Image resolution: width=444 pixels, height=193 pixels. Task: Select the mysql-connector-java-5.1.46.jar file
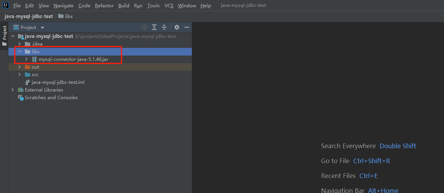click(100, 59)
